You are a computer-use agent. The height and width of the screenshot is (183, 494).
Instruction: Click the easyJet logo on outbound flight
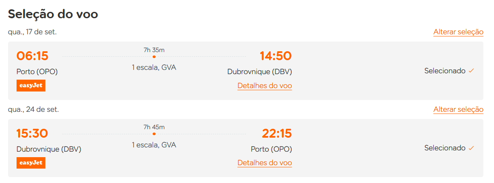[31, 86]
